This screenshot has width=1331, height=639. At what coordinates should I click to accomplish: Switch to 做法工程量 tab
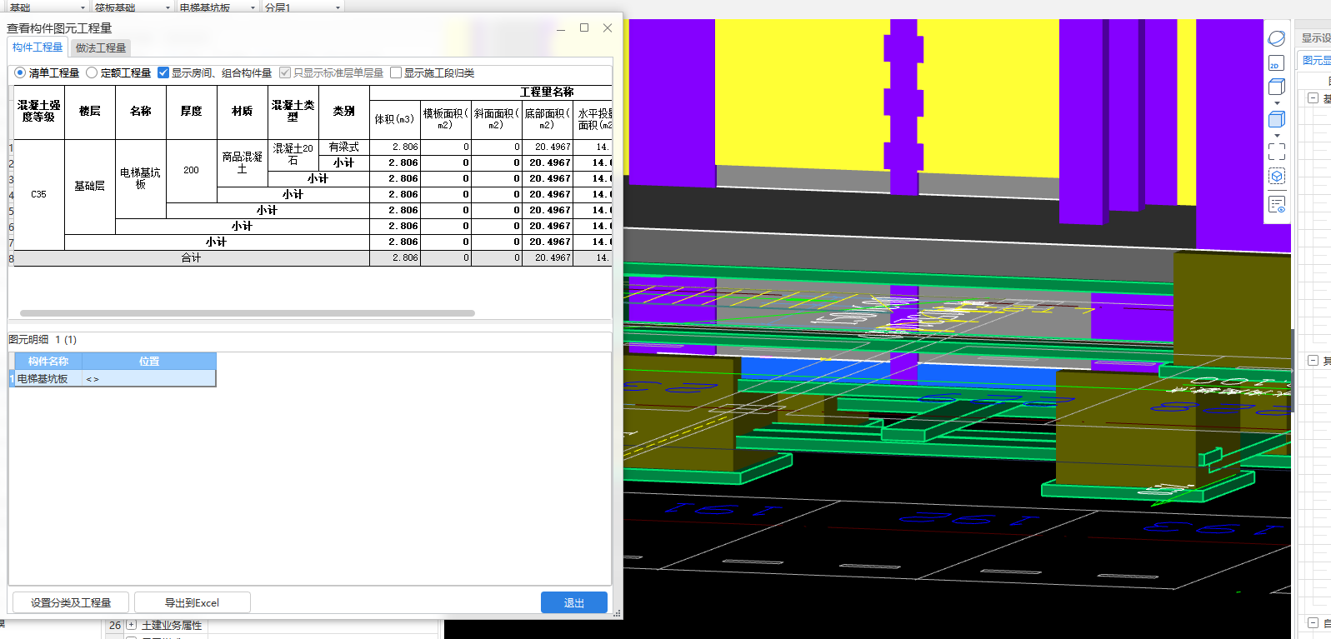point(101,48)
